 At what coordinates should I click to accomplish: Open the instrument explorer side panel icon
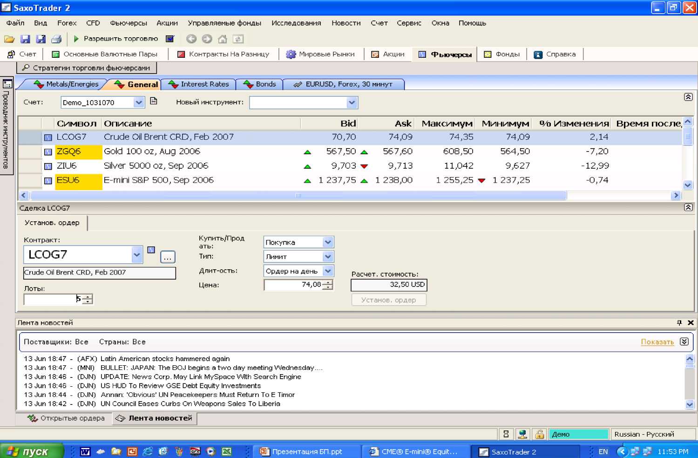click(7, 84)
